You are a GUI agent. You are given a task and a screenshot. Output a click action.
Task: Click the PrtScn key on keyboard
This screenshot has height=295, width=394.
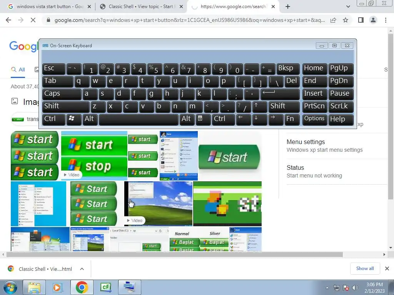[315, 107]
